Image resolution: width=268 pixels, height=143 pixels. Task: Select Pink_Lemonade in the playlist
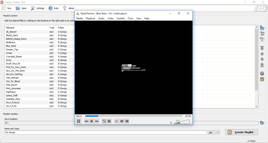point(13,89)
